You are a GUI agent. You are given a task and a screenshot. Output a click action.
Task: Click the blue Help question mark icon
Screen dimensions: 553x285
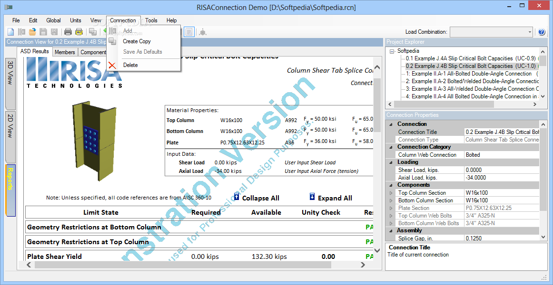tap(542, 32)
